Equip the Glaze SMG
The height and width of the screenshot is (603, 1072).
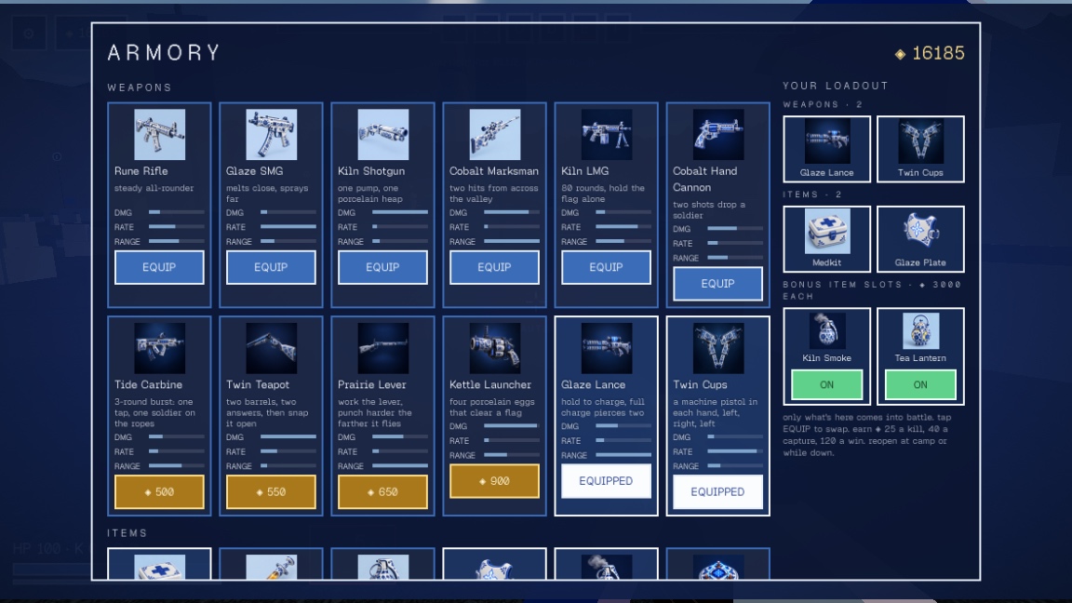271,267
